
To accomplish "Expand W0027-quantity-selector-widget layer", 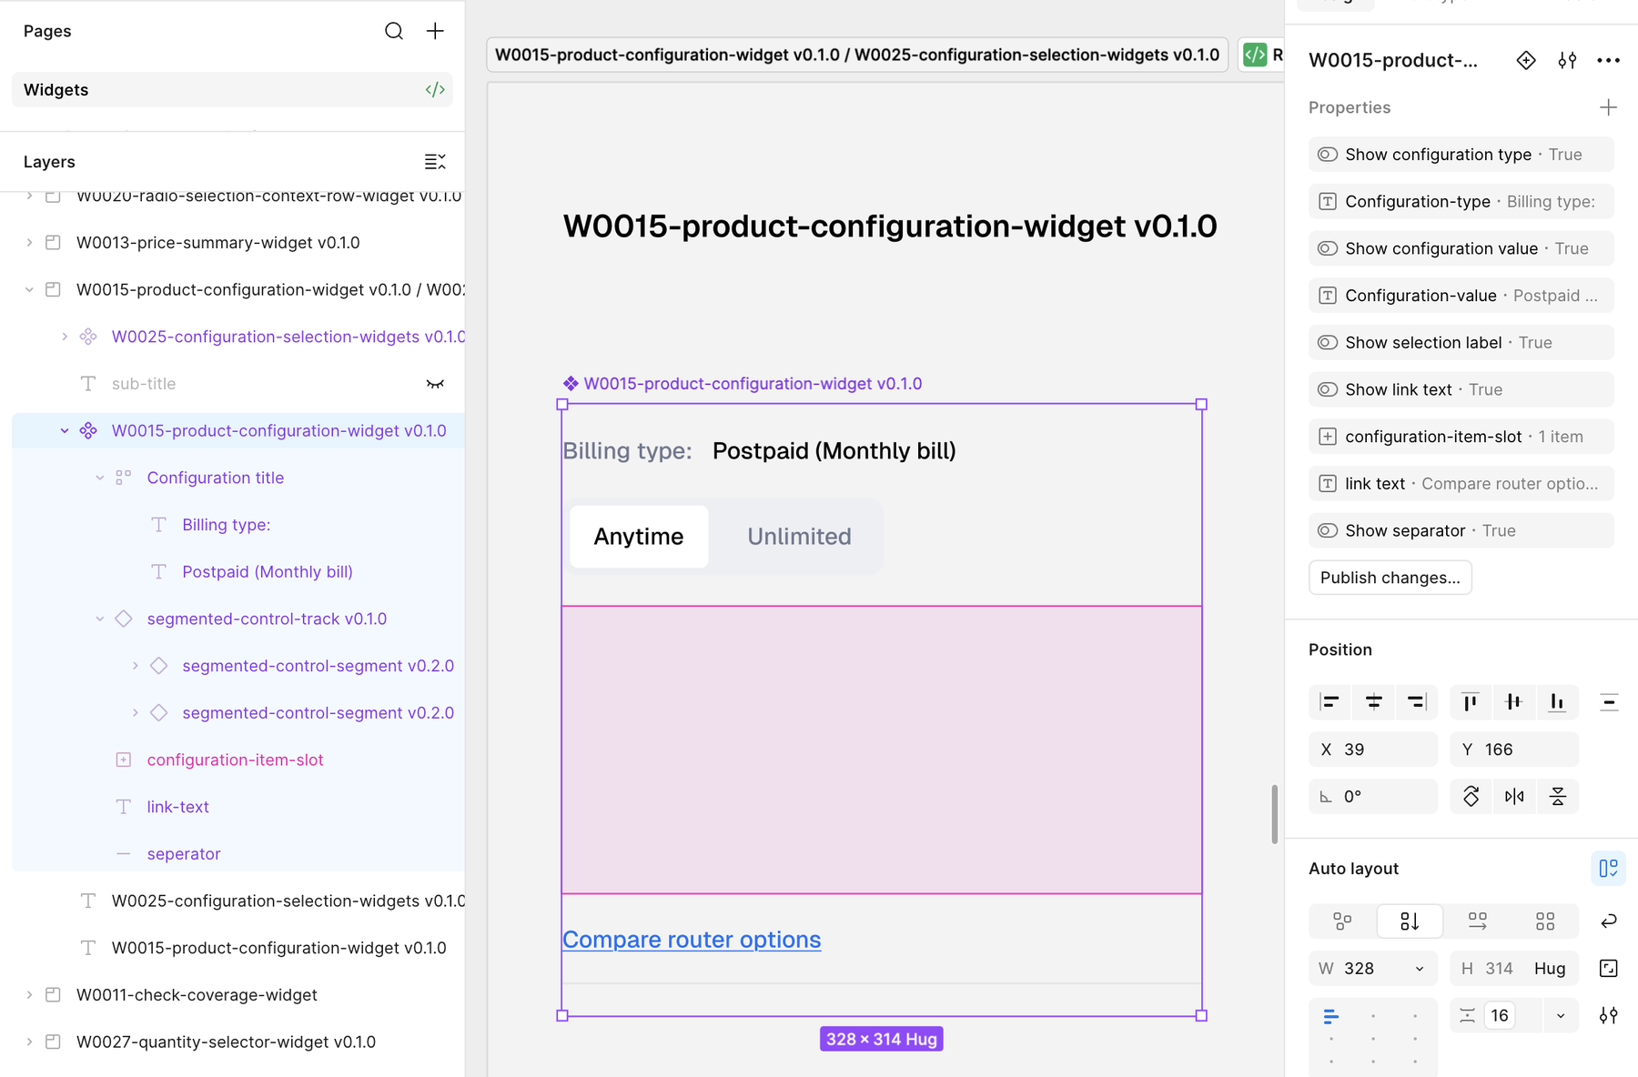I will tap(29, 1042).
